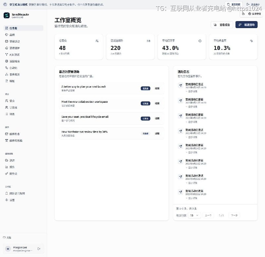Open 自动化 automation icon in sidebar
The height and width of the screenshot is (257, 265).
7,68
